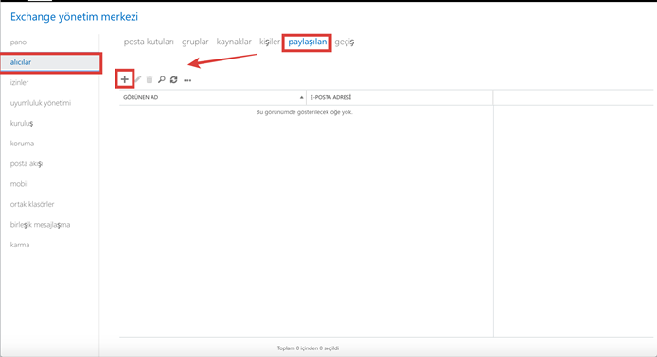Viewport: 657px width, 357px height.
Task: Click the sort arrow in GÖRÜNEN AD column
Action: point(301,98)
